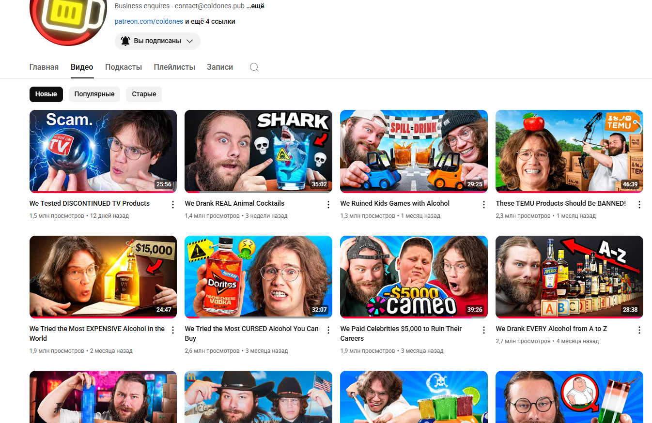This screenshot has width=652, height=423.
Task: Click the text 2,6 млн просмотров • 3 месяца назад
Action: point(236,351)
